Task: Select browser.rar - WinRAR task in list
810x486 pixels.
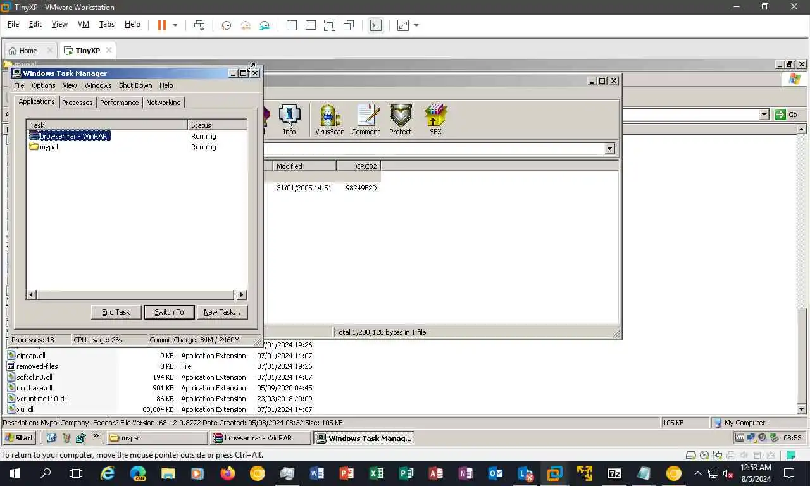Action: [70, 136]
